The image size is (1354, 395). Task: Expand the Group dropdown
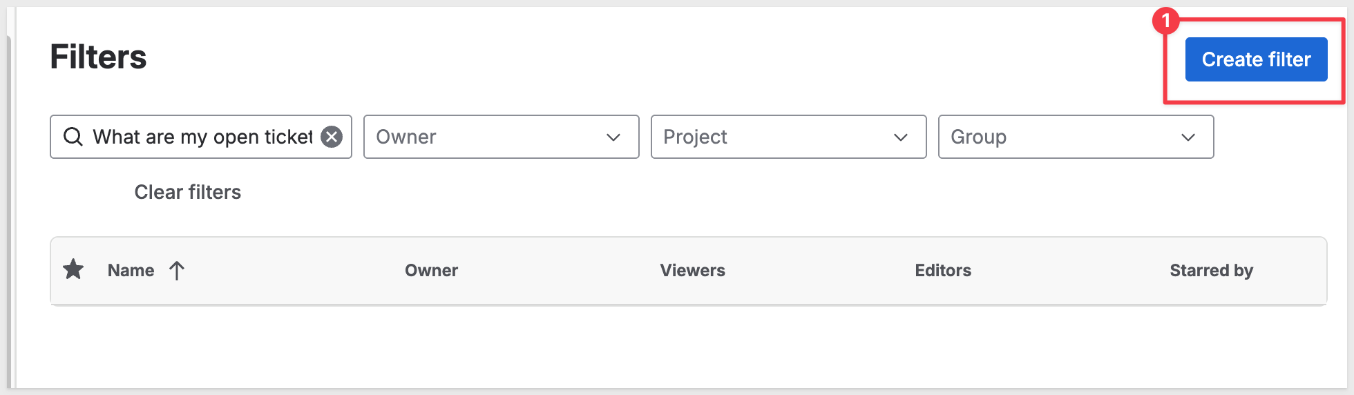(x=1065, y=137)
